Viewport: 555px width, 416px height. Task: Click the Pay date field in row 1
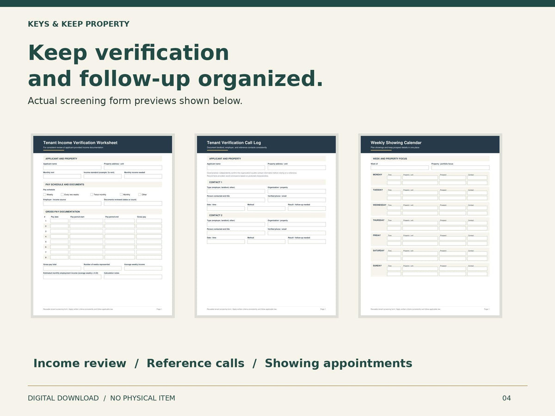[x=59, y=221]
